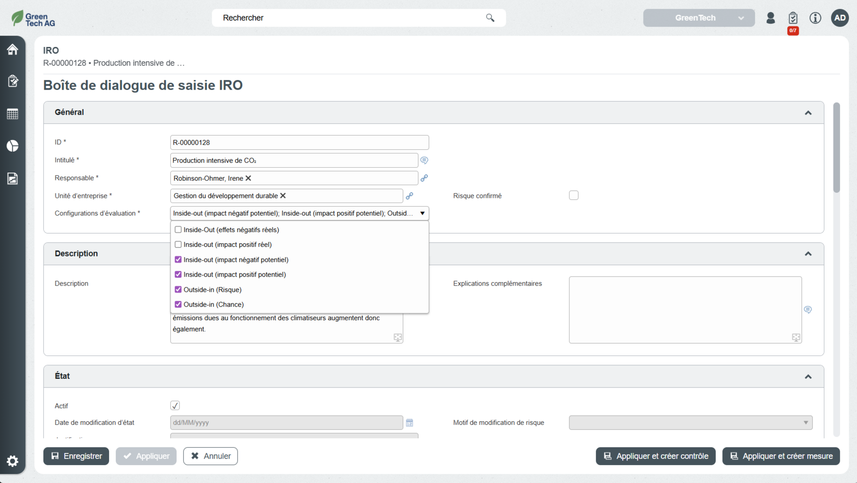Click the info icon in the top bar
The height and width of the screenshot is (483, 857).
815,18
